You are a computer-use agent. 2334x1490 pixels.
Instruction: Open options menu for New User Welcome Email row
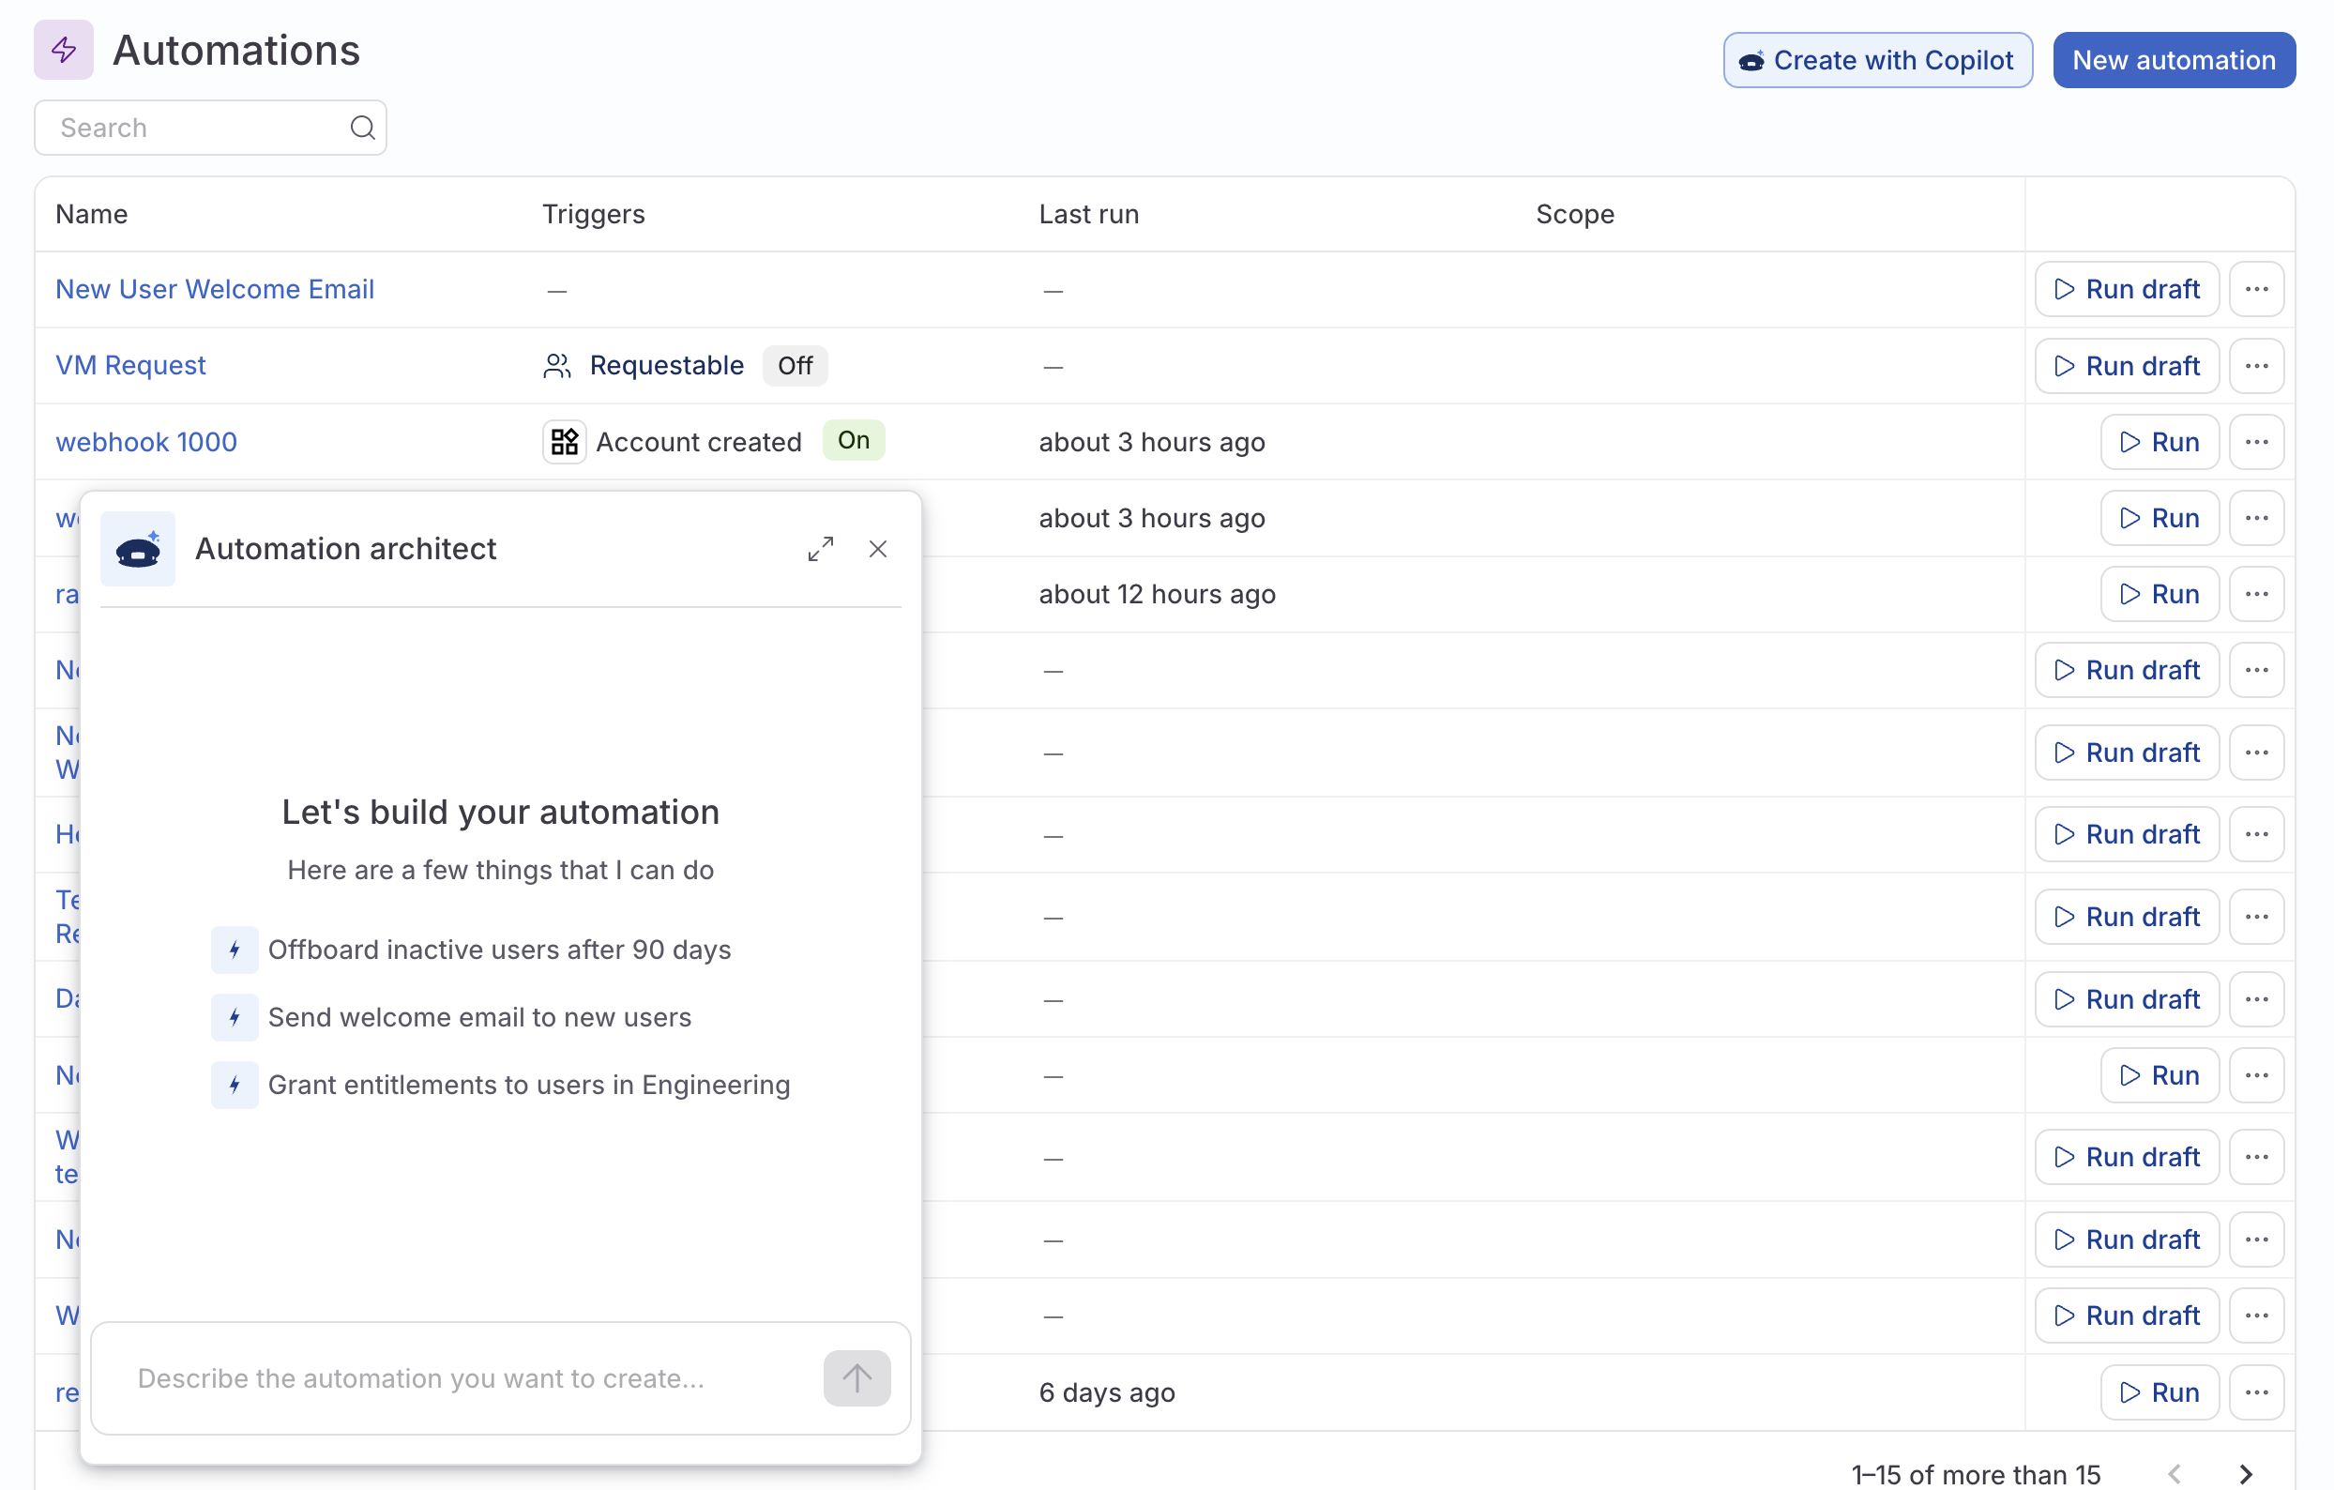click(x=2256, y=288)
